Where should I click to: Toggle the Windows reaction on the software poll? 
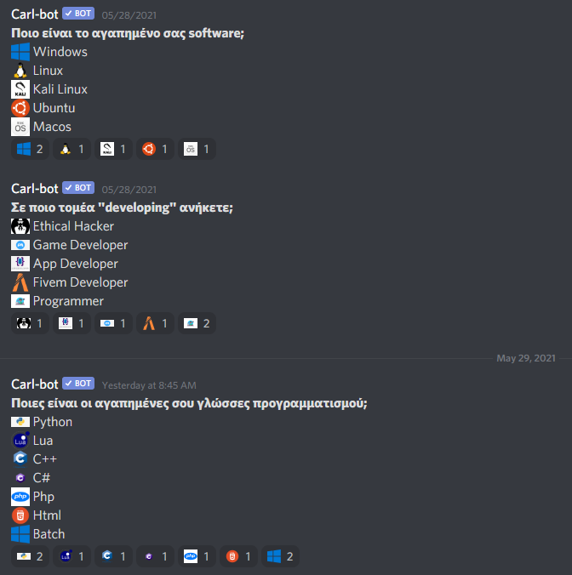[30, 149]
